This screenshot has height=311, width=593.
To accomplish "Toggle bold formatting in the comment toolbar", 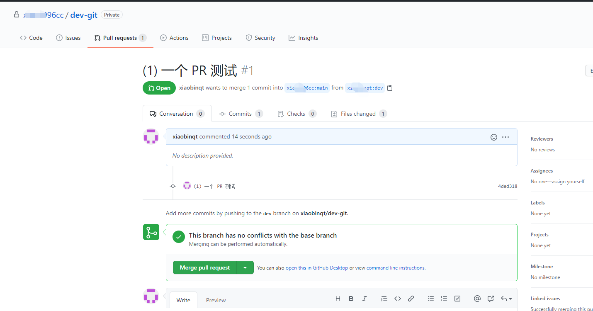I will [351, 299].
